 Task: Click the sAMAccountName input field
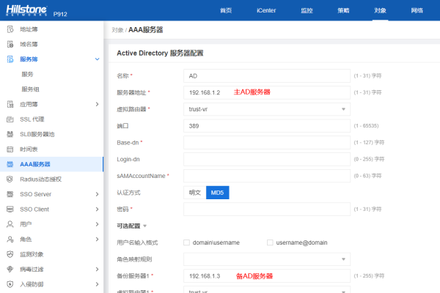[x=267, y=176]
